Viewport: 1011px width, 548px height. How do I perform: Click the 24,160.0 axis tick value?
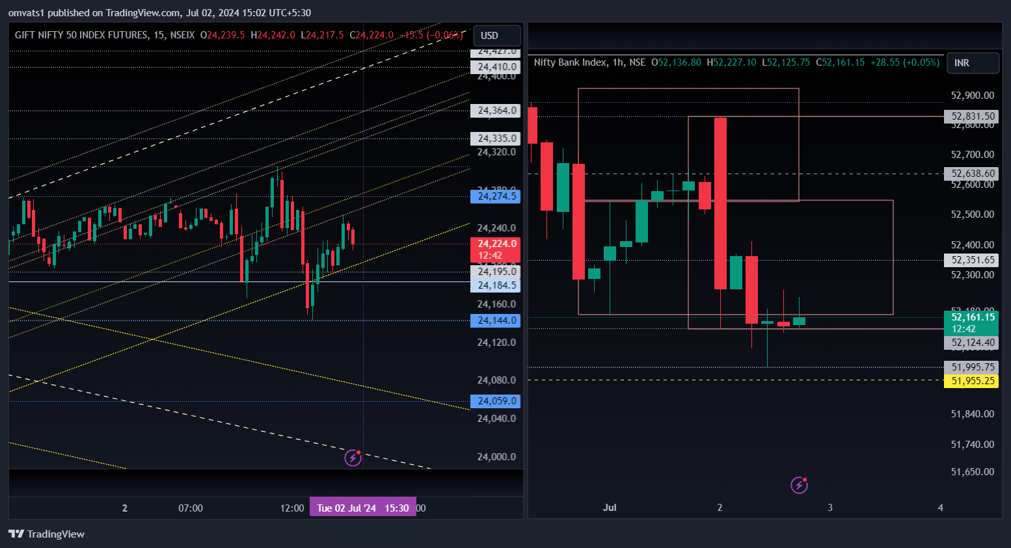(496, 304)
